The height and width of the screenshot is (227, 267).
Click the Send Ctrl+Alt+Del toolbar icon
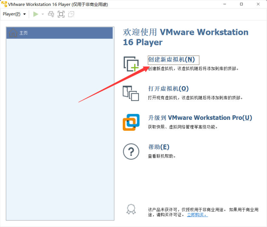coord(51,14)
